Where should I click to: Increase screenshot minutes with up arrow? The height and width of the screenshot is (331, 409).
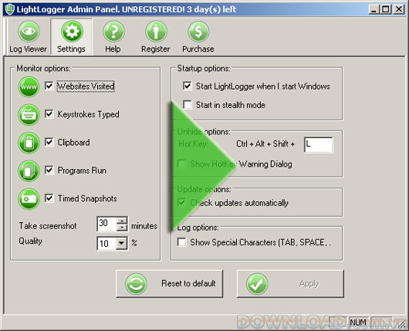pyautogui.click(x=122, y=221)
